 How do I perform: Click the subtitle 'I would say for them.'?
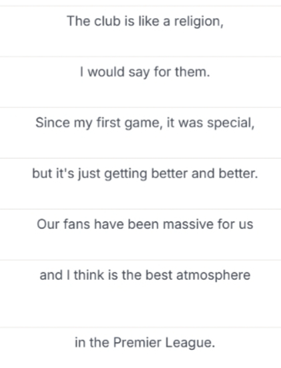click(x=140, y=82)
